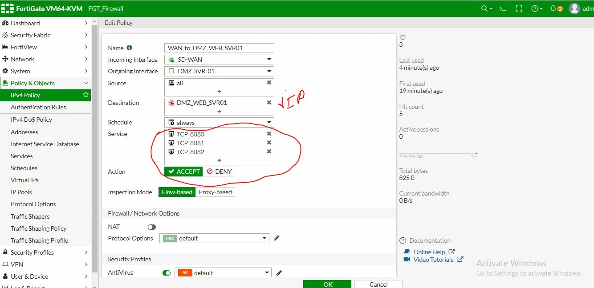Open Protocol Options default dropdown
The height and width of the screenshot is (288, 594).
[214, 238]
